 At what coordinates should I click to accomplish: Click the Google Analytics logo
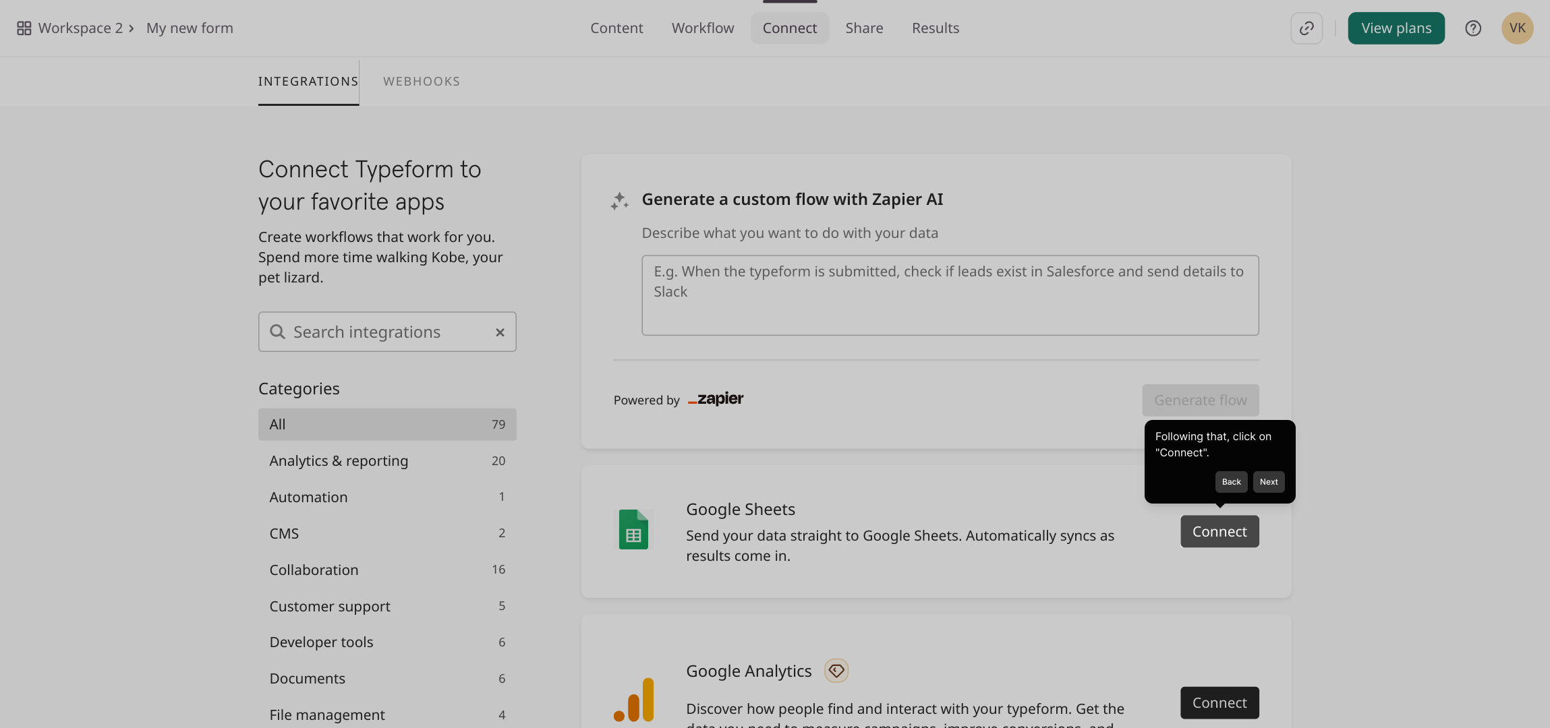click(633, 700)
